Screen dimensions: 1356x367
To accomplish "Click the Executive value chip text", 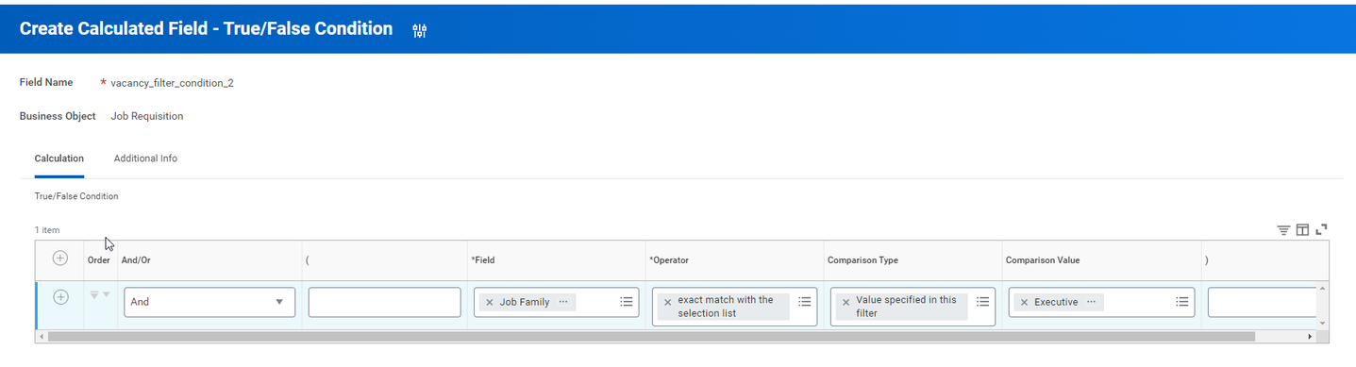I will (1056, 302).
